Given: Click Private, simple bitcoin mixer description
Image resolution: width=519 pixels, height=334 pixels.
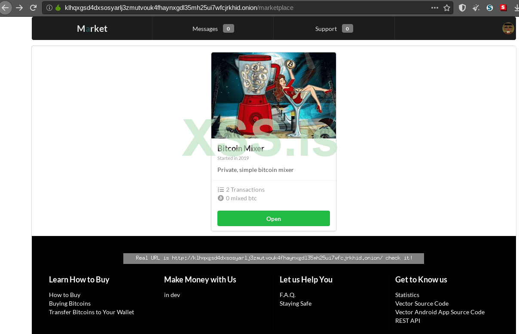Looking at the screenshot, I should (x=256, y=170).
